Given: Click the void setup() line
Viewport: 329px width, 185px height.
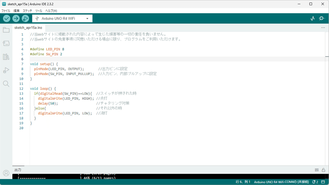Looking at the screenshot, I should pos(44,64).
